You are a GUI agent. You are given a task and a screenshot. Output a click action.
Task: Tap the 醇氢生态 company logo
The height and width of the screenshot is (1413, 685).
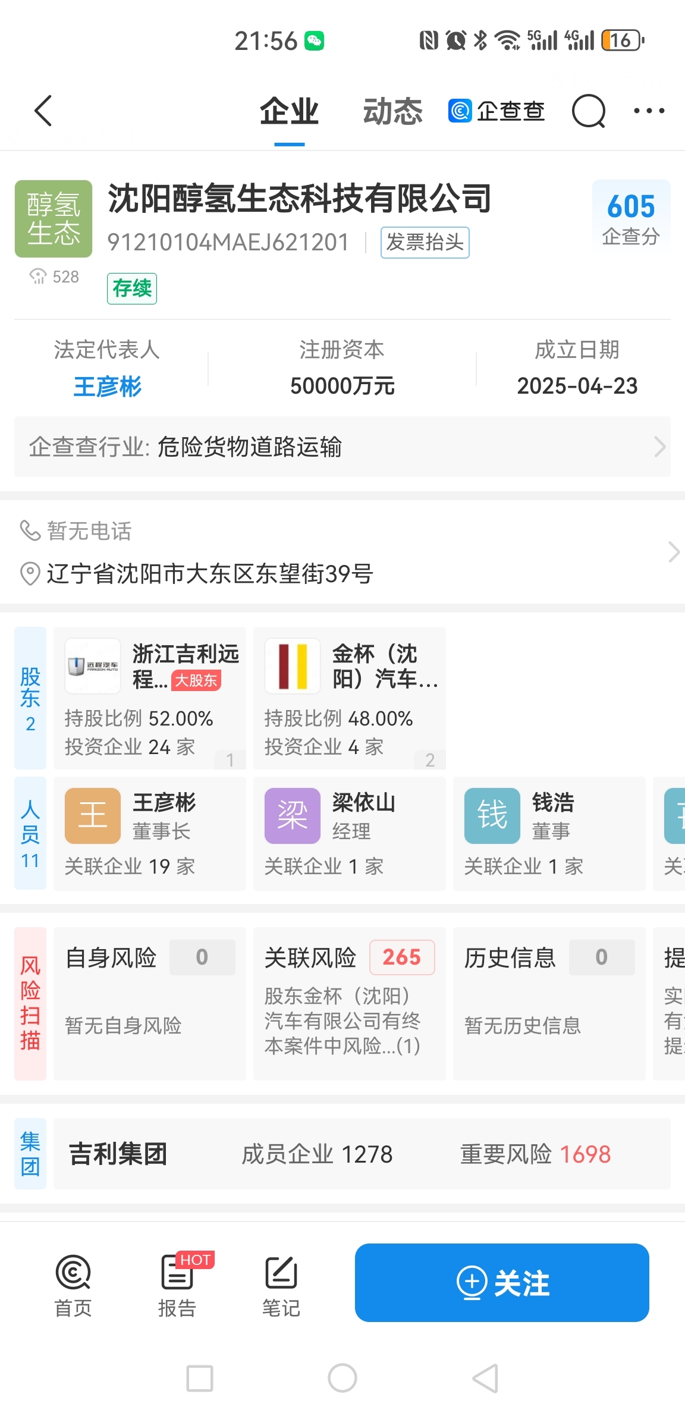(54, 219)
